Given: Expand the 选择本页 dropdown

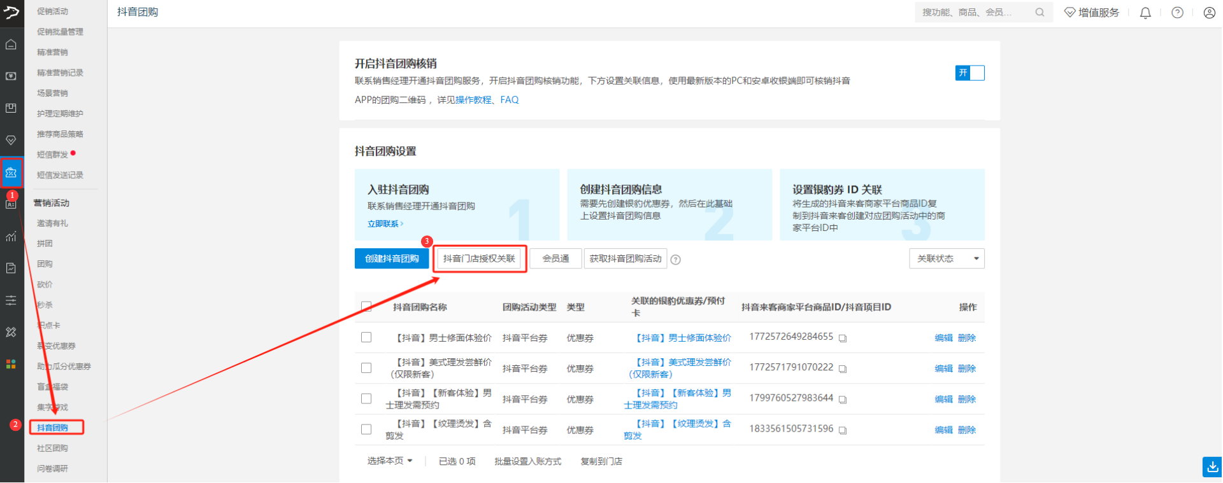Looking at the screenshot, I should coord(390,461).
